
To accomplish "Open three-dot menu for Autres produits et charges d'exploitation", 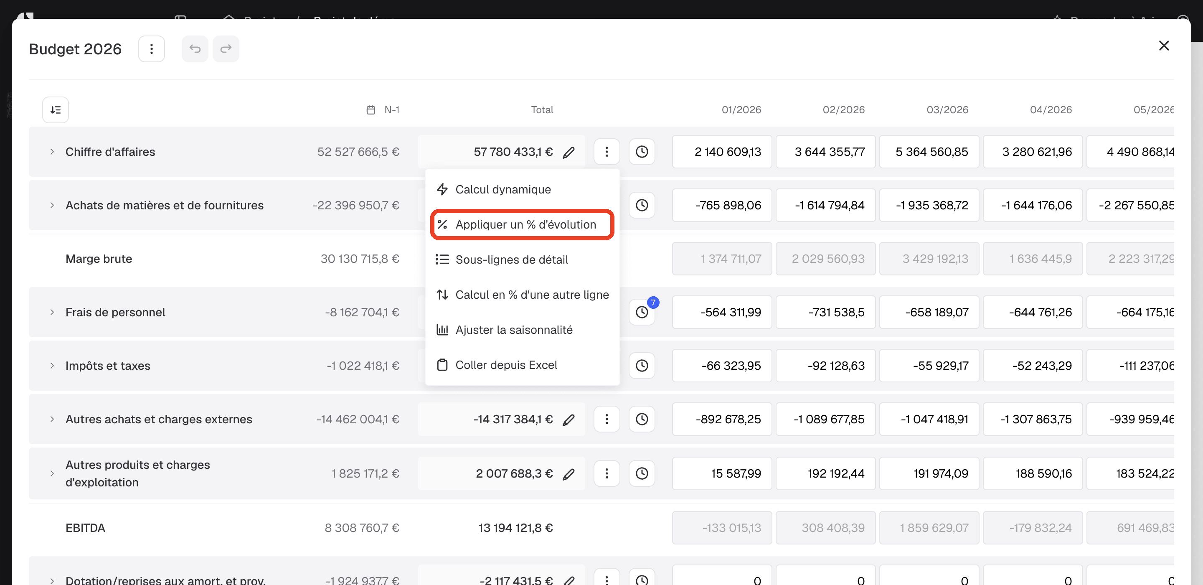I will coord(607,473).
